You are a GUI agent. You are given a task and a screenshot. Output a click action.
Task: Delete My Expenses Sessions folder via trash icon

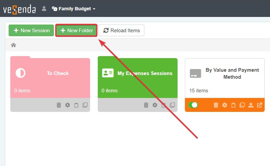(146, 105)
